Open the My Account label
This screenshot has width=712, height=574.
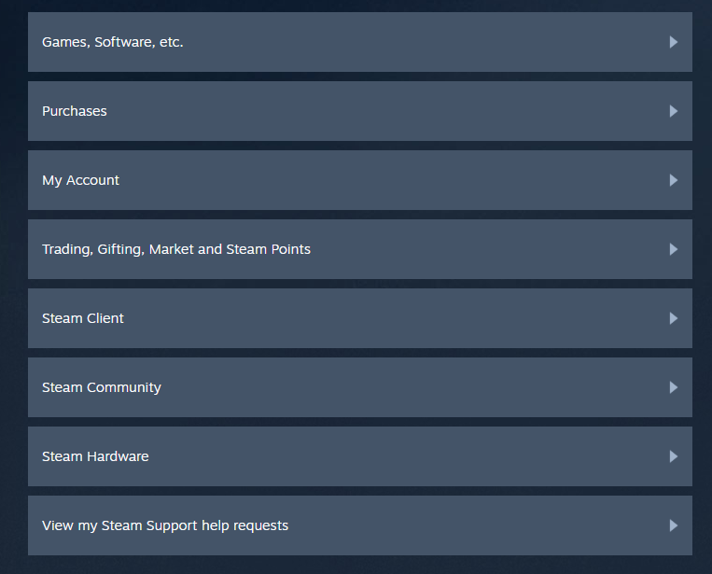click(x=80, y=181)
